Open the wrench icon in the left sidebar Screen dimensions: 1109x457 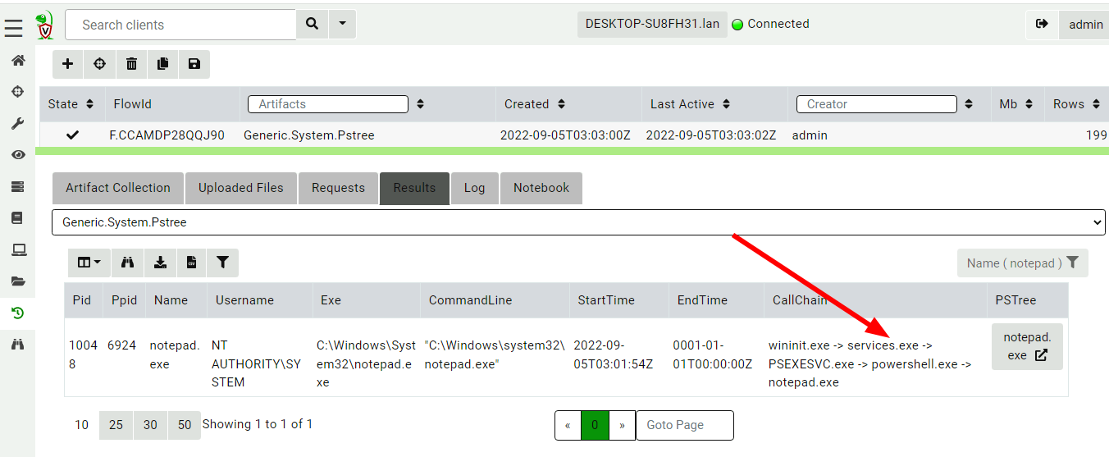[x=17, y=123]
